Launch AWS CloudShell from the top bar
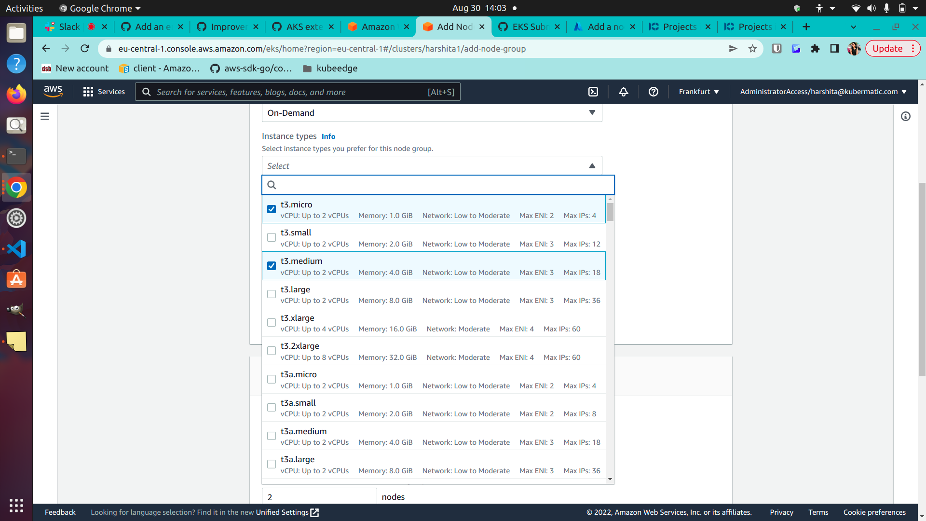926x521 pixels. pos(593,92)
